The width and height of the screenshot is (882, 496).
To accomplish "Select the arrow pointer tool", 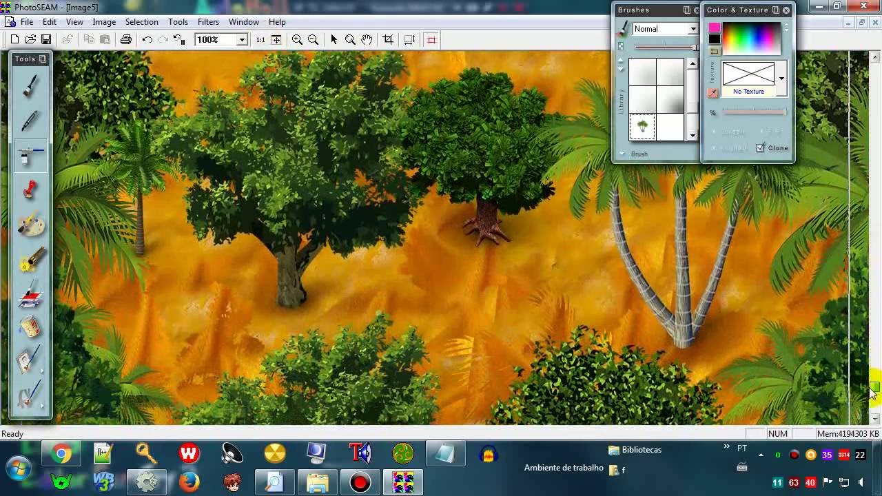I will pyautogui.click(x=334, y=40).
